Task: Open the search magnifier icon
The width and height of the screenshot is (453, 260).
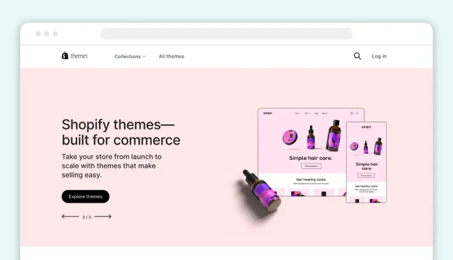Action: pyautogui.click(x=357, y=56)
